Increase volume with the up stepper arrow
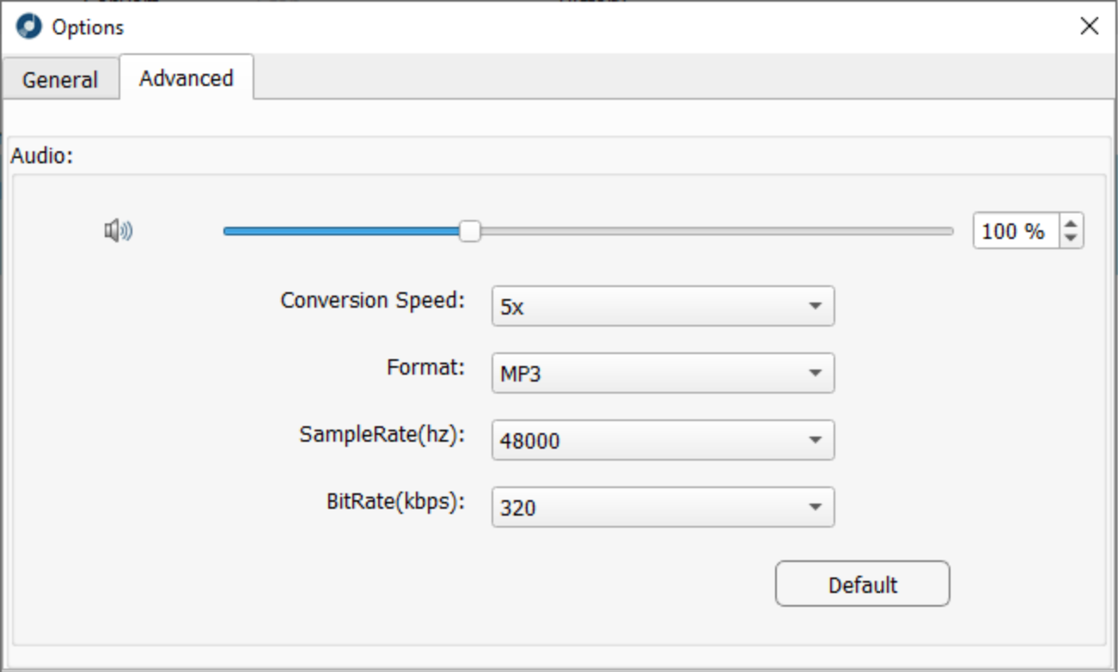 point(1071,223)
